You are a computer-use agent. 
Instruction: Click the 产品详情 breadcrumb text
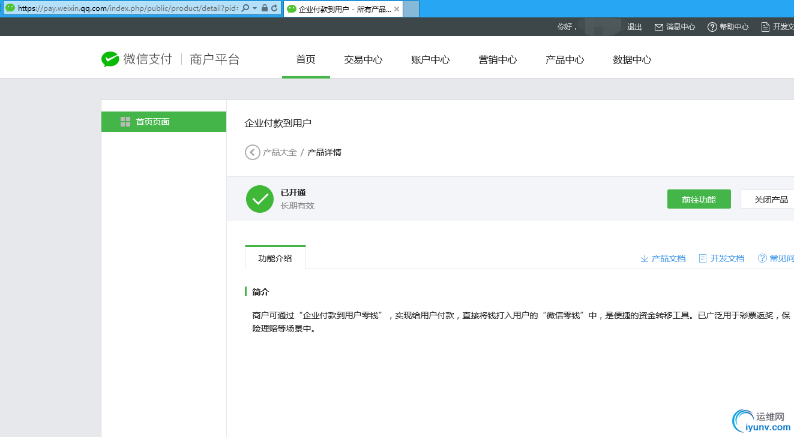pyautogui.click(x=325, y=152)
